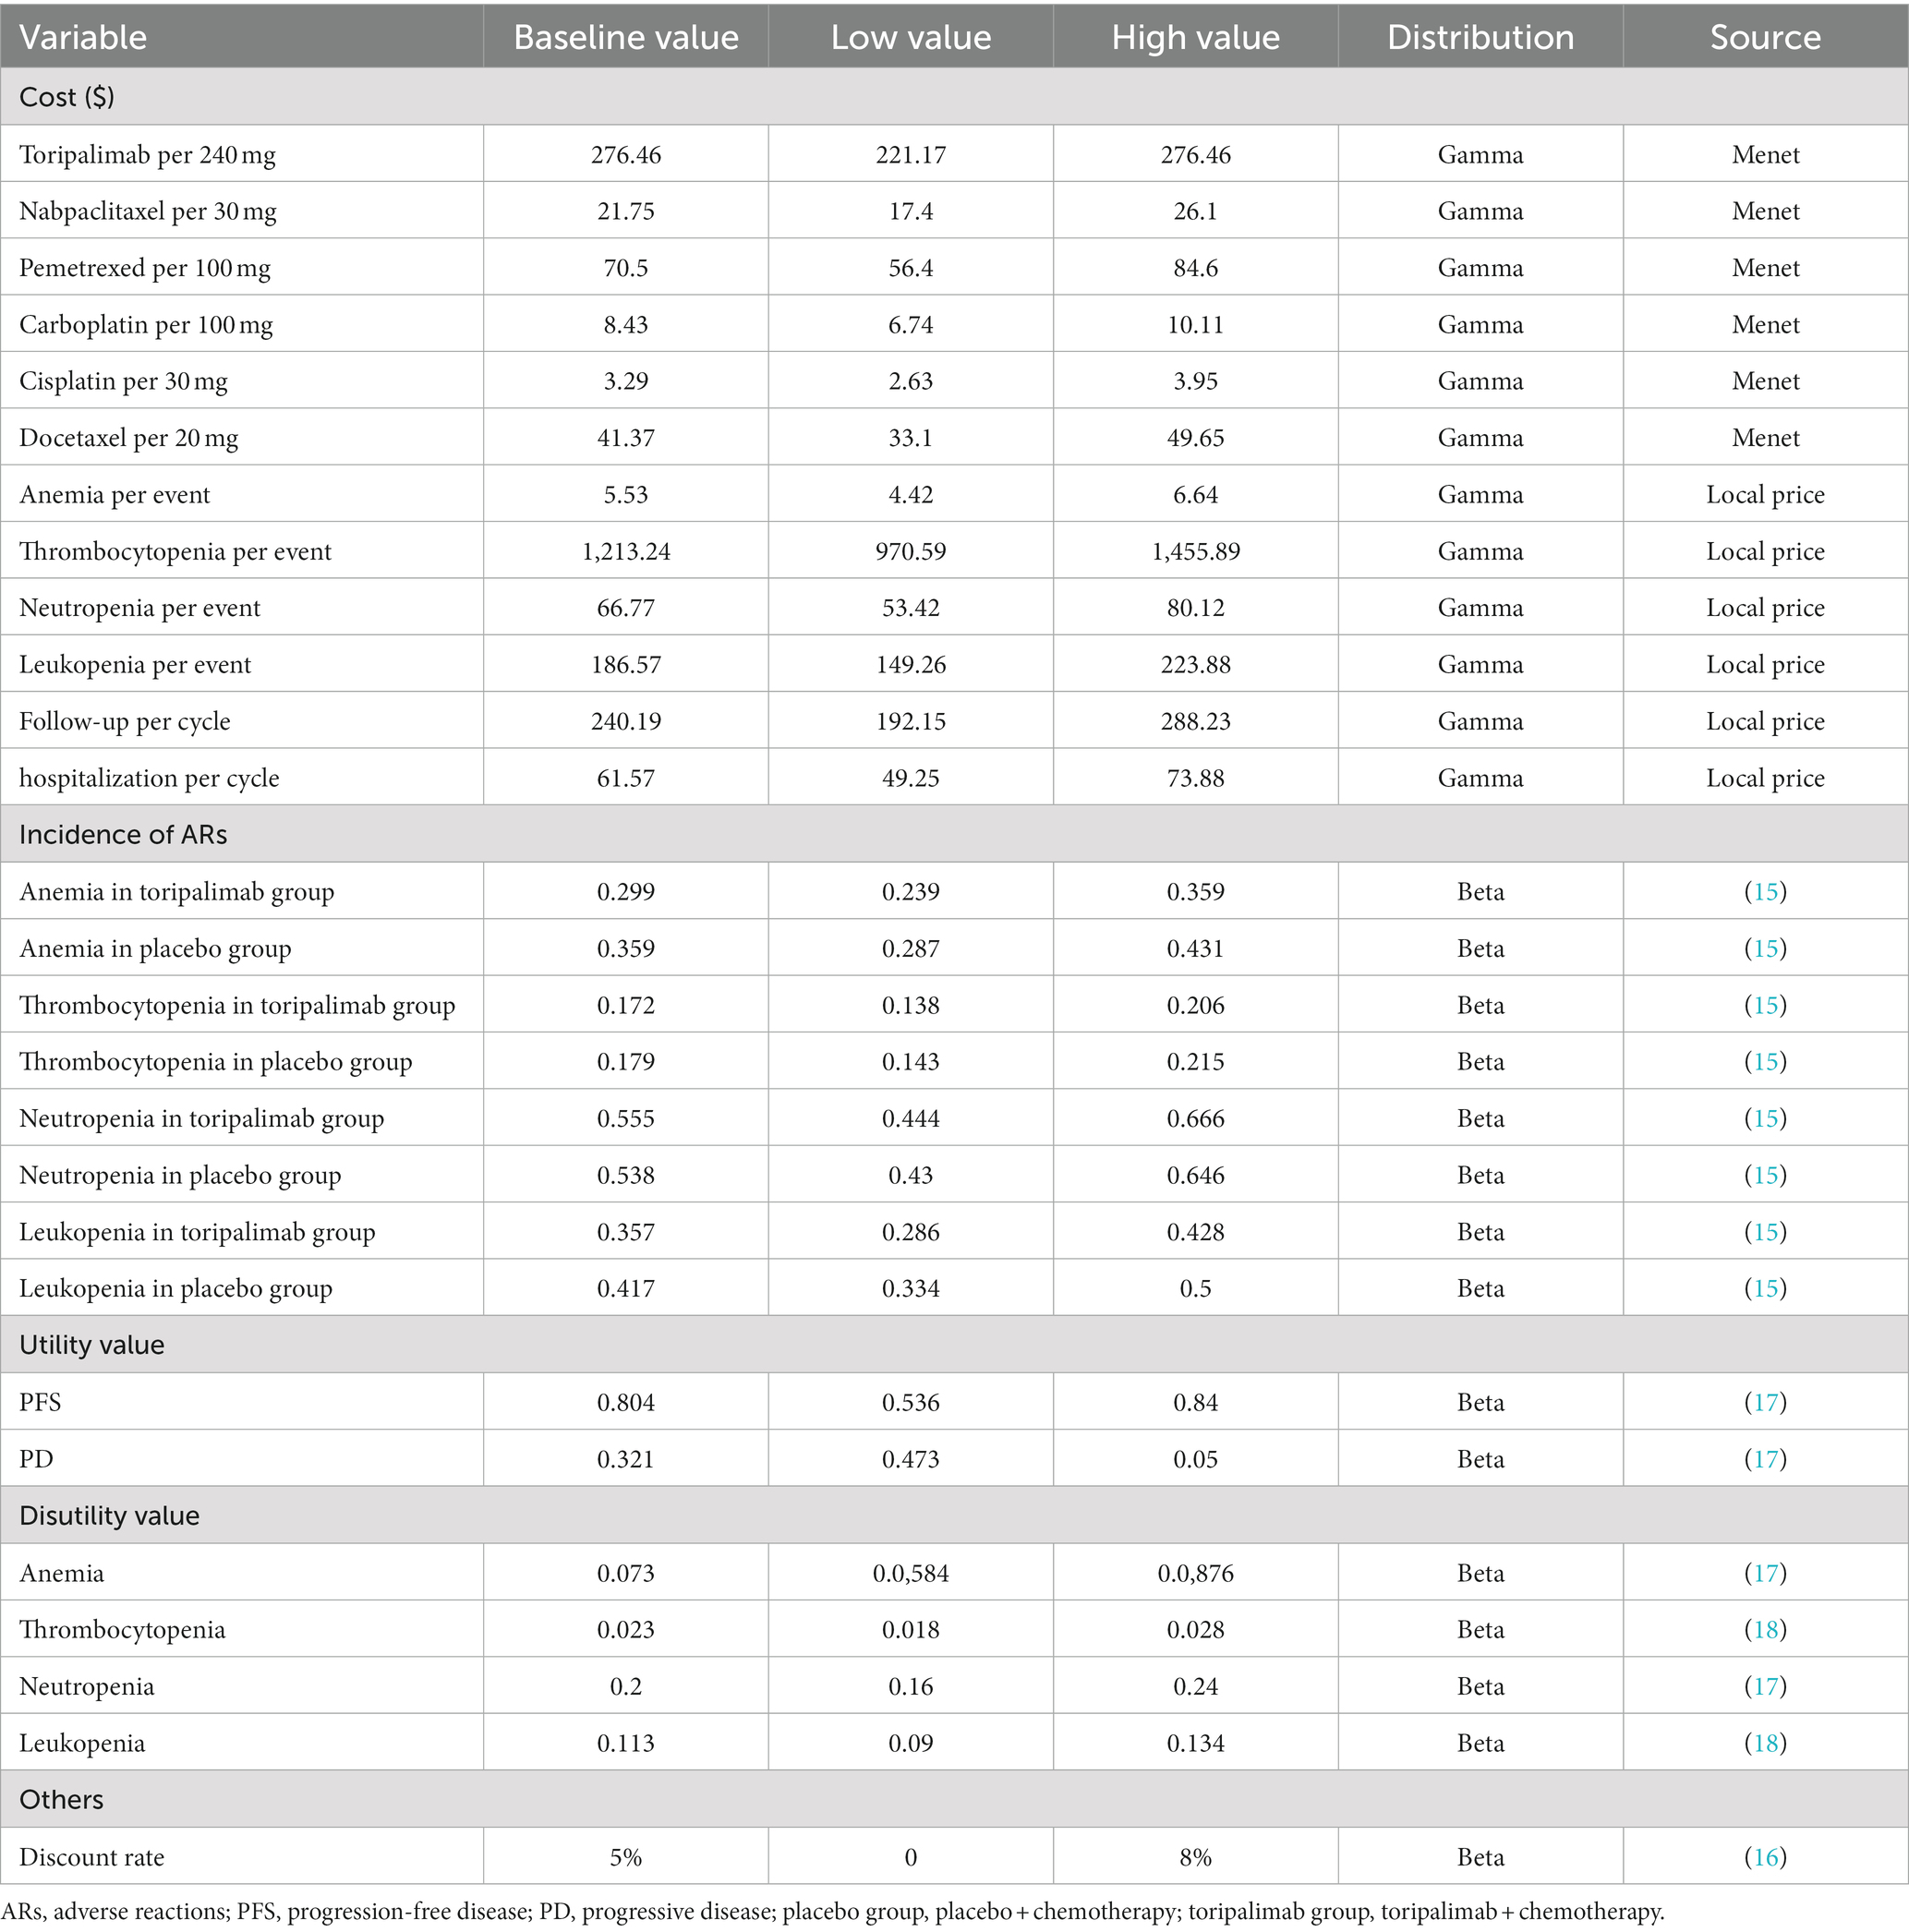Click Leukopenia disutility high value 0.134

(1196, 1743)
